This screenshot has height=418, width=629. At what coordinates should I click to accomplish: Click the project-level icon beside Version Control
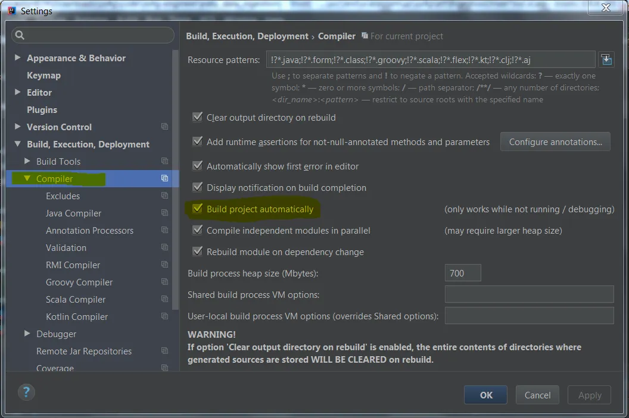click(x=164, y=127)
